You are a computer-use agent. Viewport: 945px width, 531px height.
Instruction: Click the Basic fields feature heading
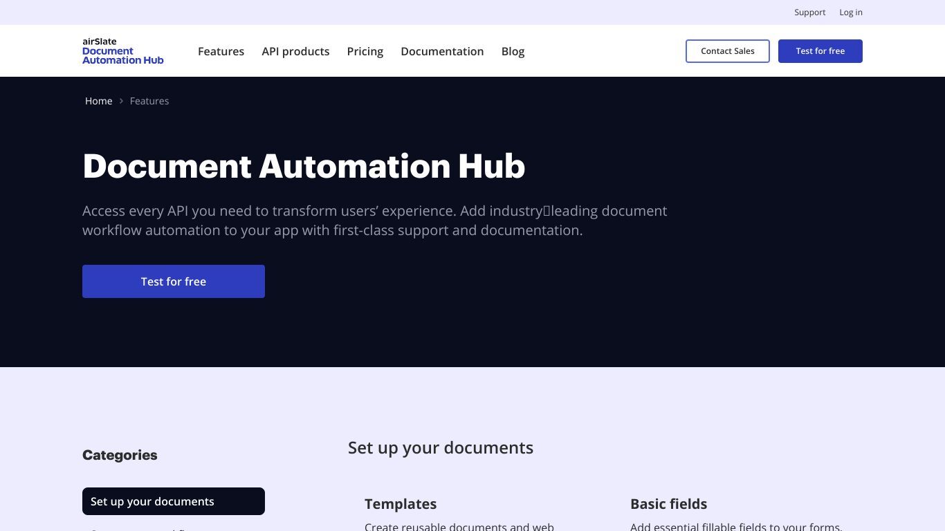[x=668, y=504]
